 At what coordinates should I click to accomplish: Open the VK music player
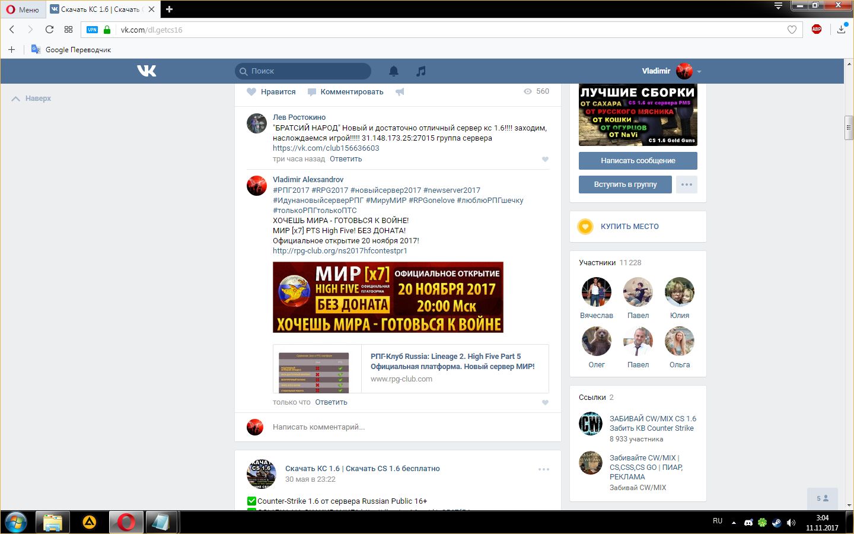[421, 71]
